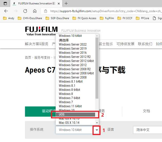The height and width of the screenshot is (142, 162).
Task: Choose Windows Server 2012 64bit option
Action: (x=75, y=61)
